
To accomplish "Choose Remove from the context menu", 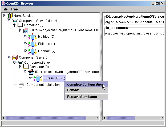I will [x=86, y=90].
